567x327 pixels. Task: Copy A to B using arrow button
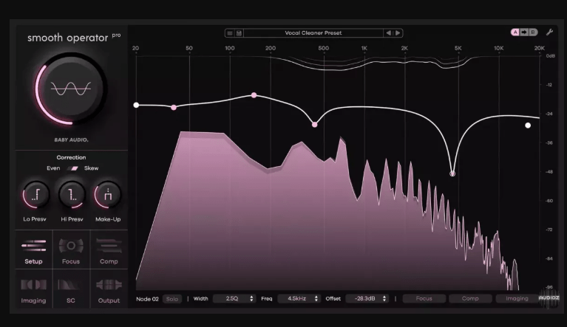(524, 32)
